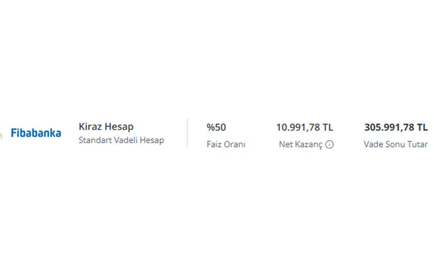Click the Net Kazanç label text
The width and height of the screenshot is (434, 254).
(x=301, y=144)
